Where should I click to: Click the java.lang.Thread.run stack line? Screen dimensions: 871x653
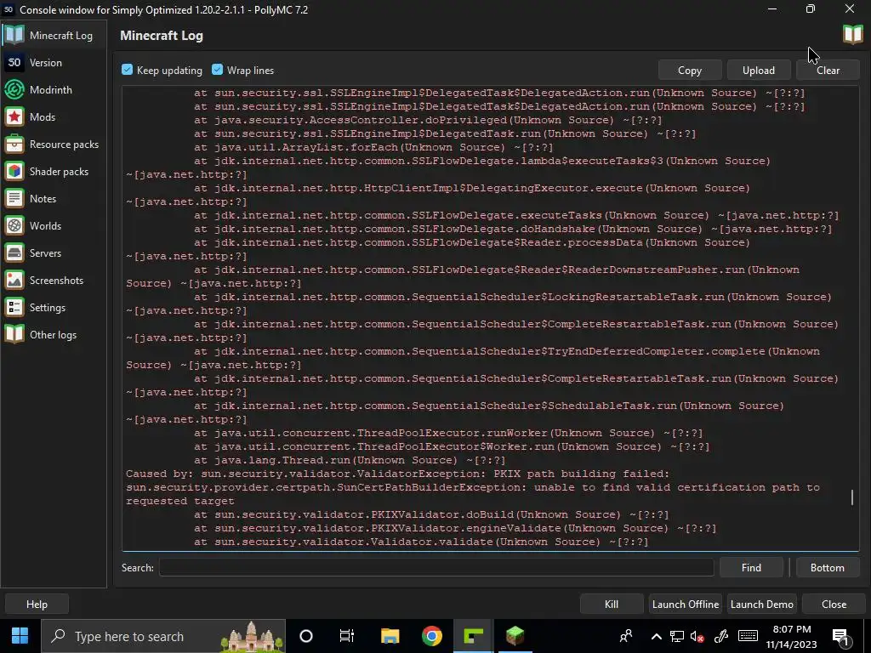pos(350,460)
